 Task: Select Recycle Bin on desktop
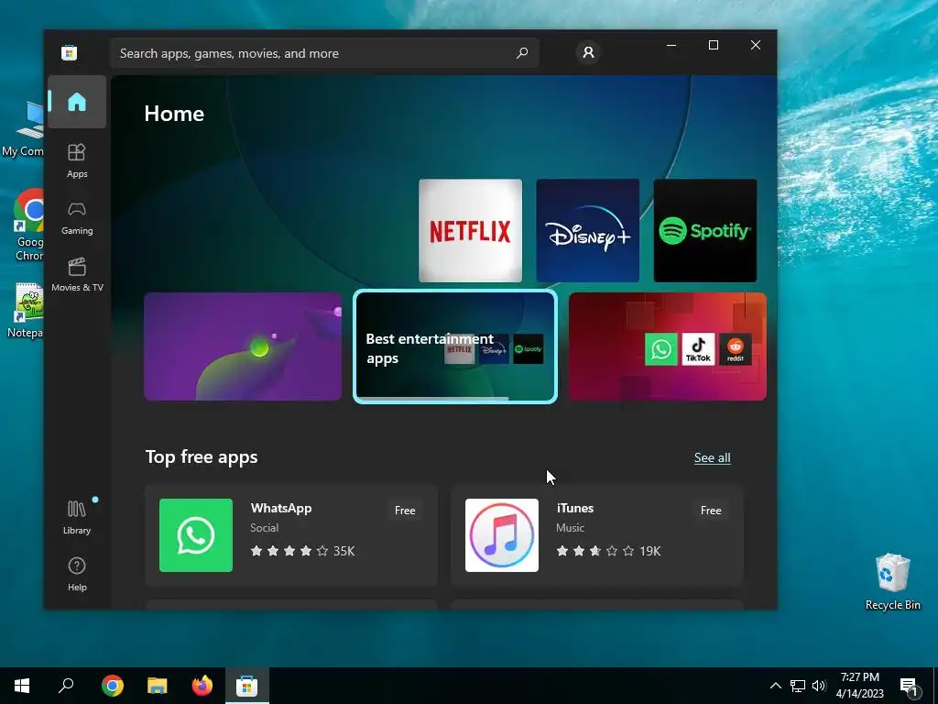[x=892, y=581]
